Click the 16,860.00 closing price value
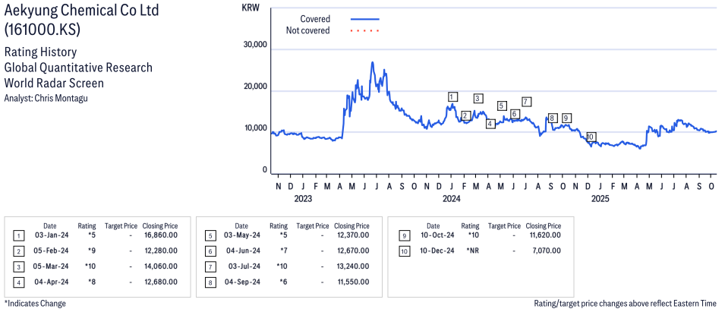The height and width of the screenshot is (309, 725). (160, 235)
